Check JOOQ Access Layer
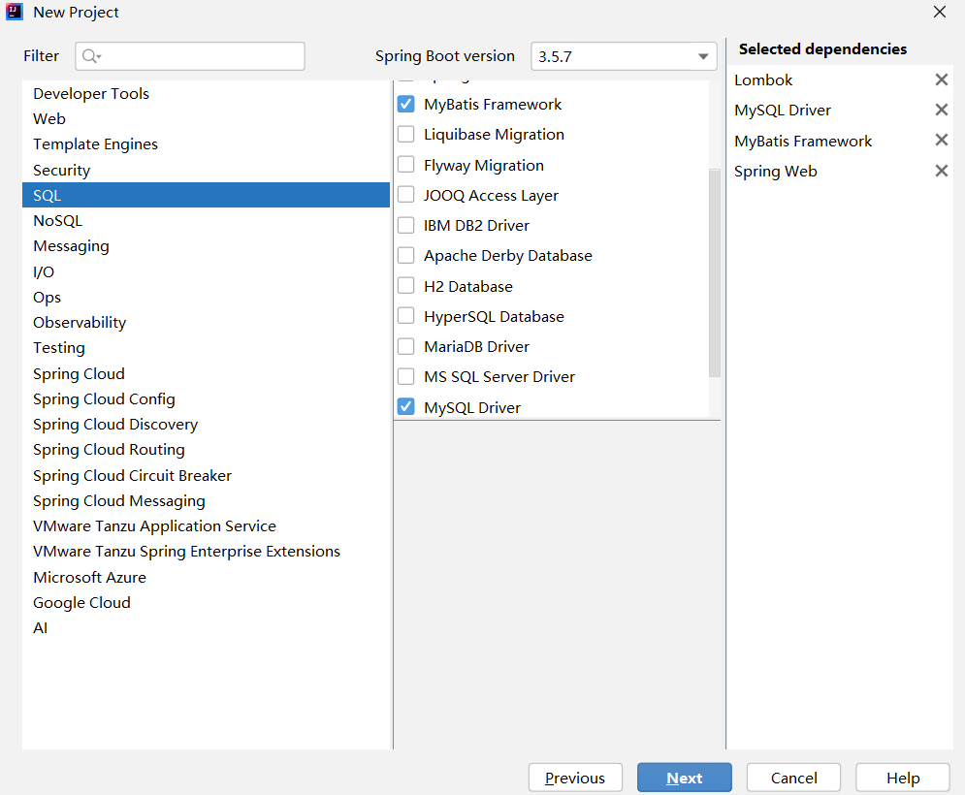 [x=405, y=195]
